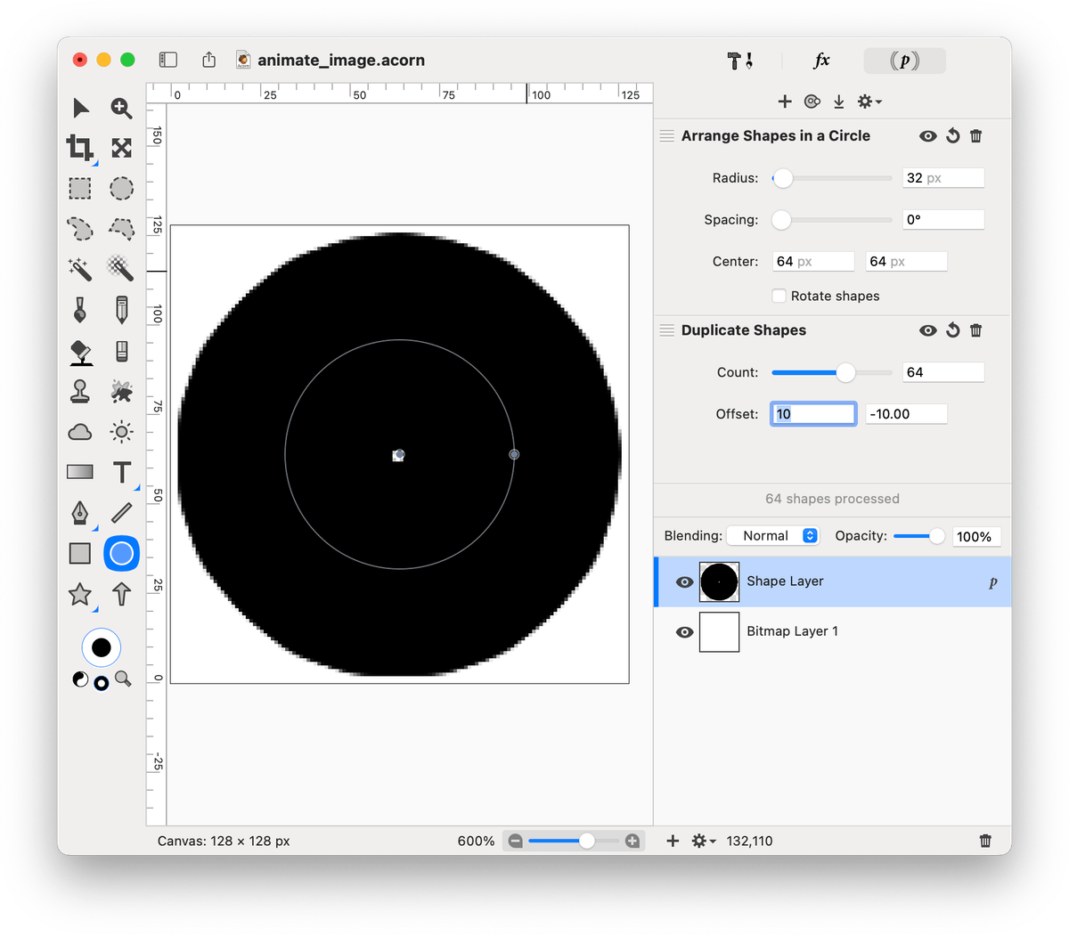Pick the Clone Stamp tool
Image resolution: width=1069 pixels, height=935 pixels.
(80, 391)
